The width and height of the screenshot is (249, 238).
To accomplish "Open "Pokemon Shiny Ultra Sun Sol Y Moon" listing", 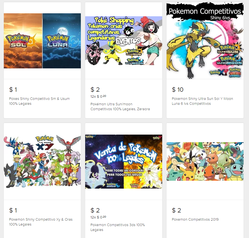I will pos(202,101).
